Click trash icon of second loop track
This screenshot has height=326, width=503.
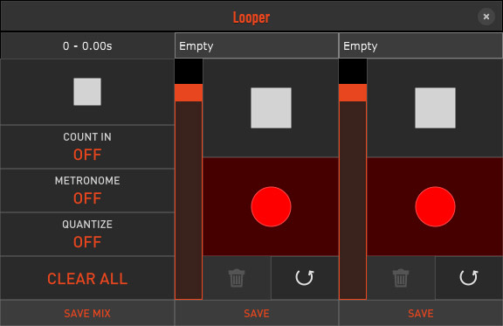[401, 278]
